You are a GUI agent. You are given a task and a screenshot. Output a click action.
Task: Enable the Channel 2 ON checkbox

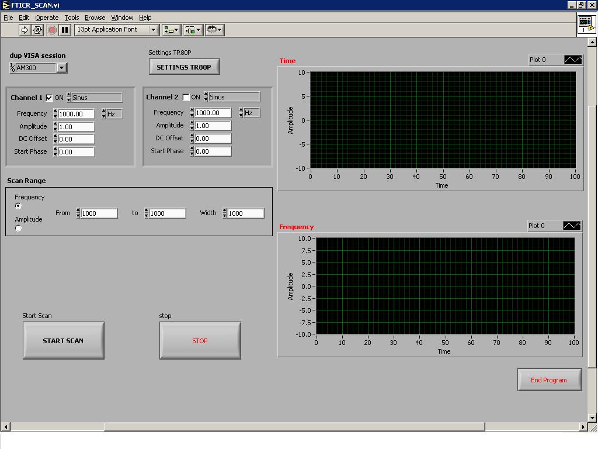pyautogui.click(x=186, y=98)
